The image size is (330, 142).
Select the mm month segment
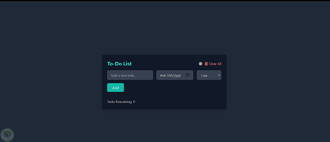163,75
